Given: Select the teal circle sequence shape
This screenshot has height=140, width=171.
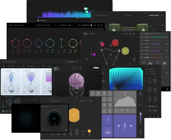Looking at the screenshot, I should point(50,43).
